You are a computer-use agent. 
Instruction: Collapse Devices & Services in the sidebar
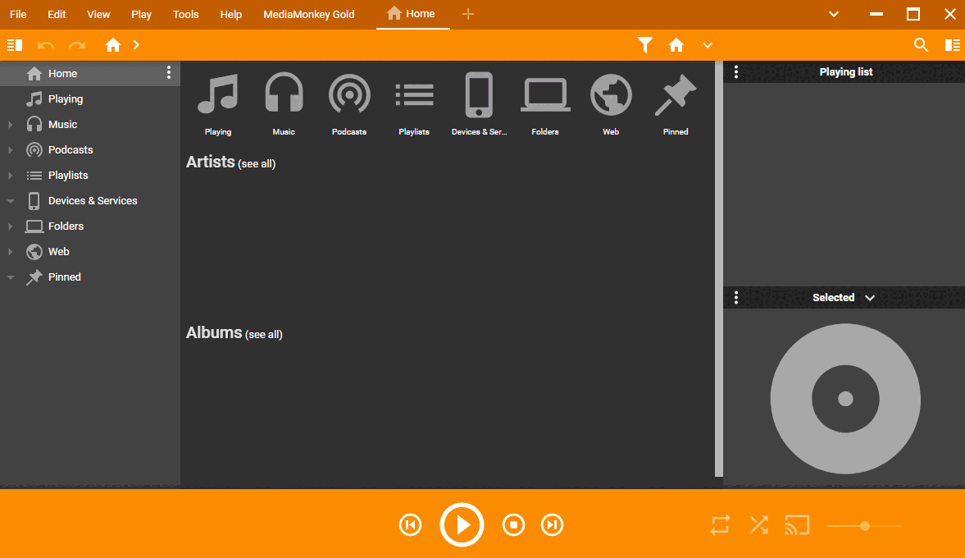(10, 200)
